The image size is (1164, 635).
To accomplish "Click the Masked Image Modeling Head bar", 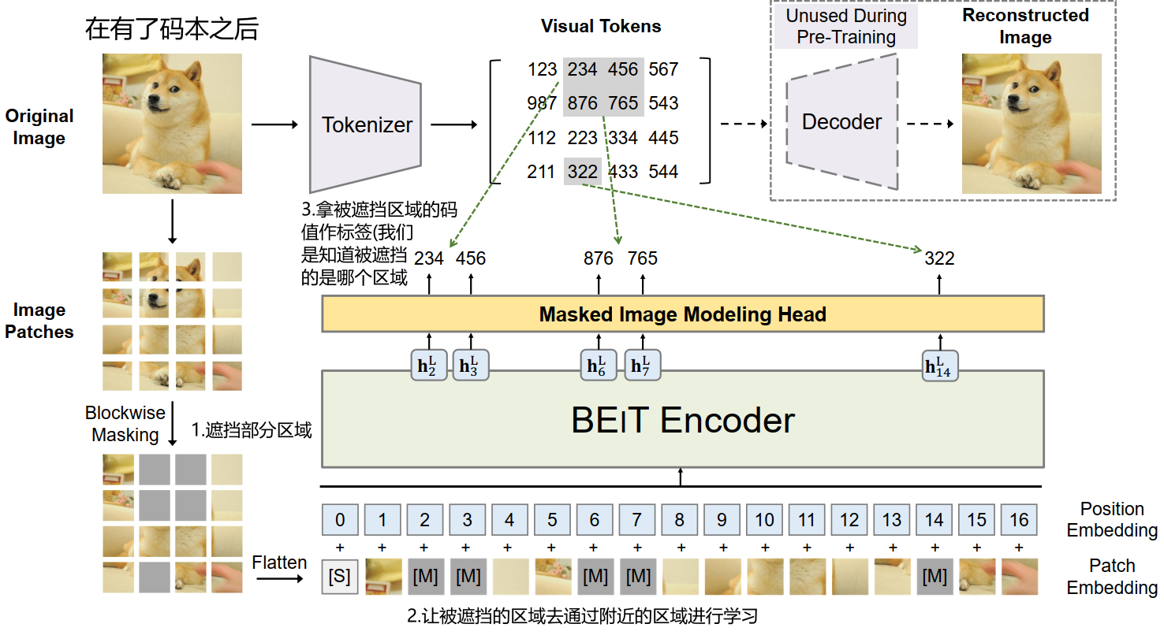I will [683, 314].
